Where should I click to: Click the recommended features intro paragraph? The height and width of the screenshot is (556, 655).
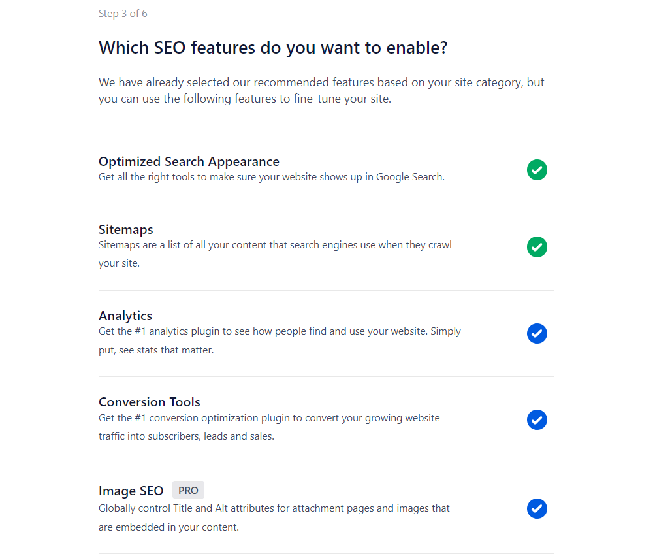pos(321,91)
